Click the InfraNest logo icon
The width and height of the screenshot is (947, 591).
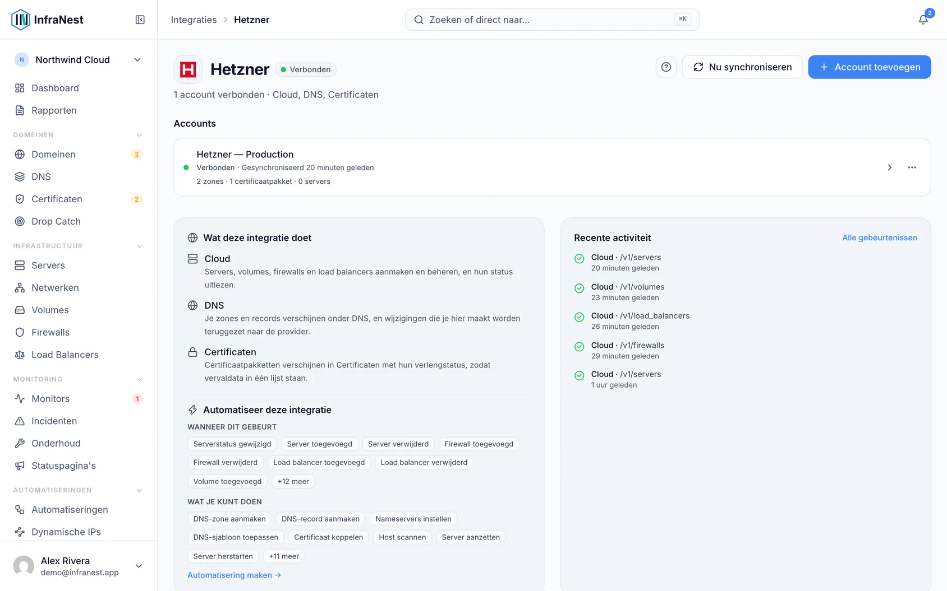[21, 20]
